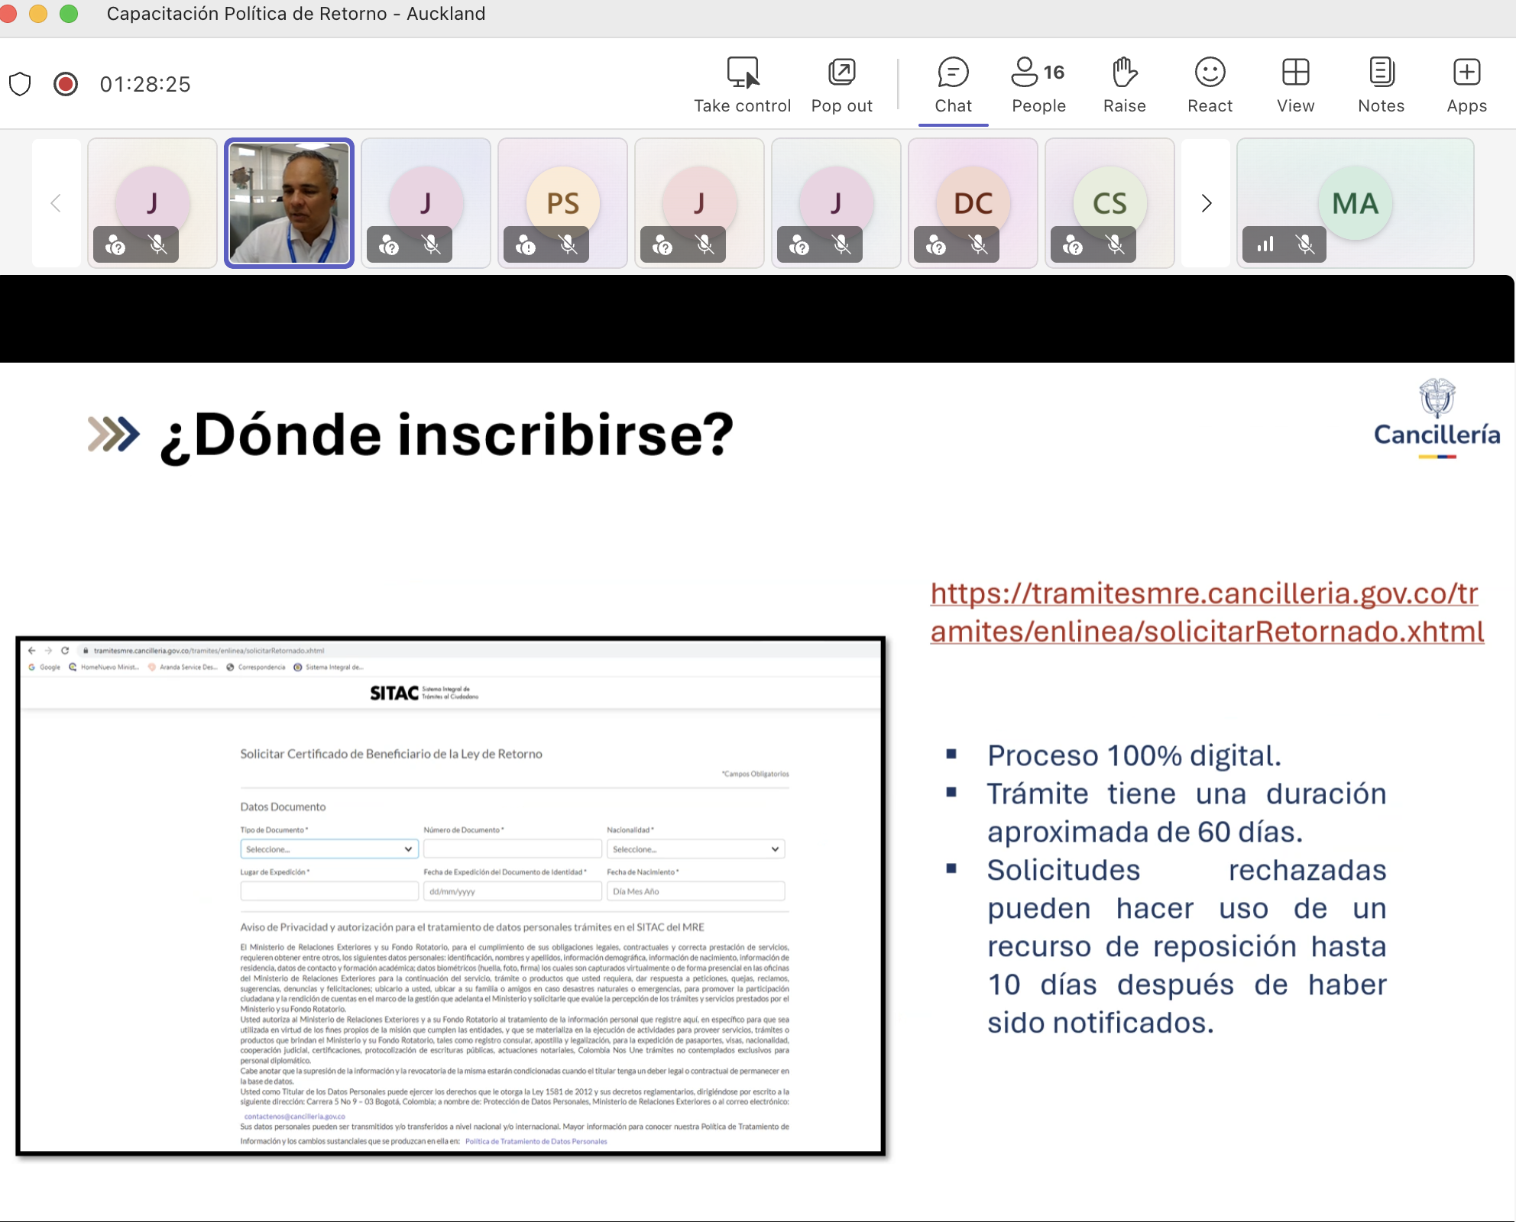The image size is (1516, 1222).
Task: Click muted mic icon on DC tile
Action: coord(978,245)
